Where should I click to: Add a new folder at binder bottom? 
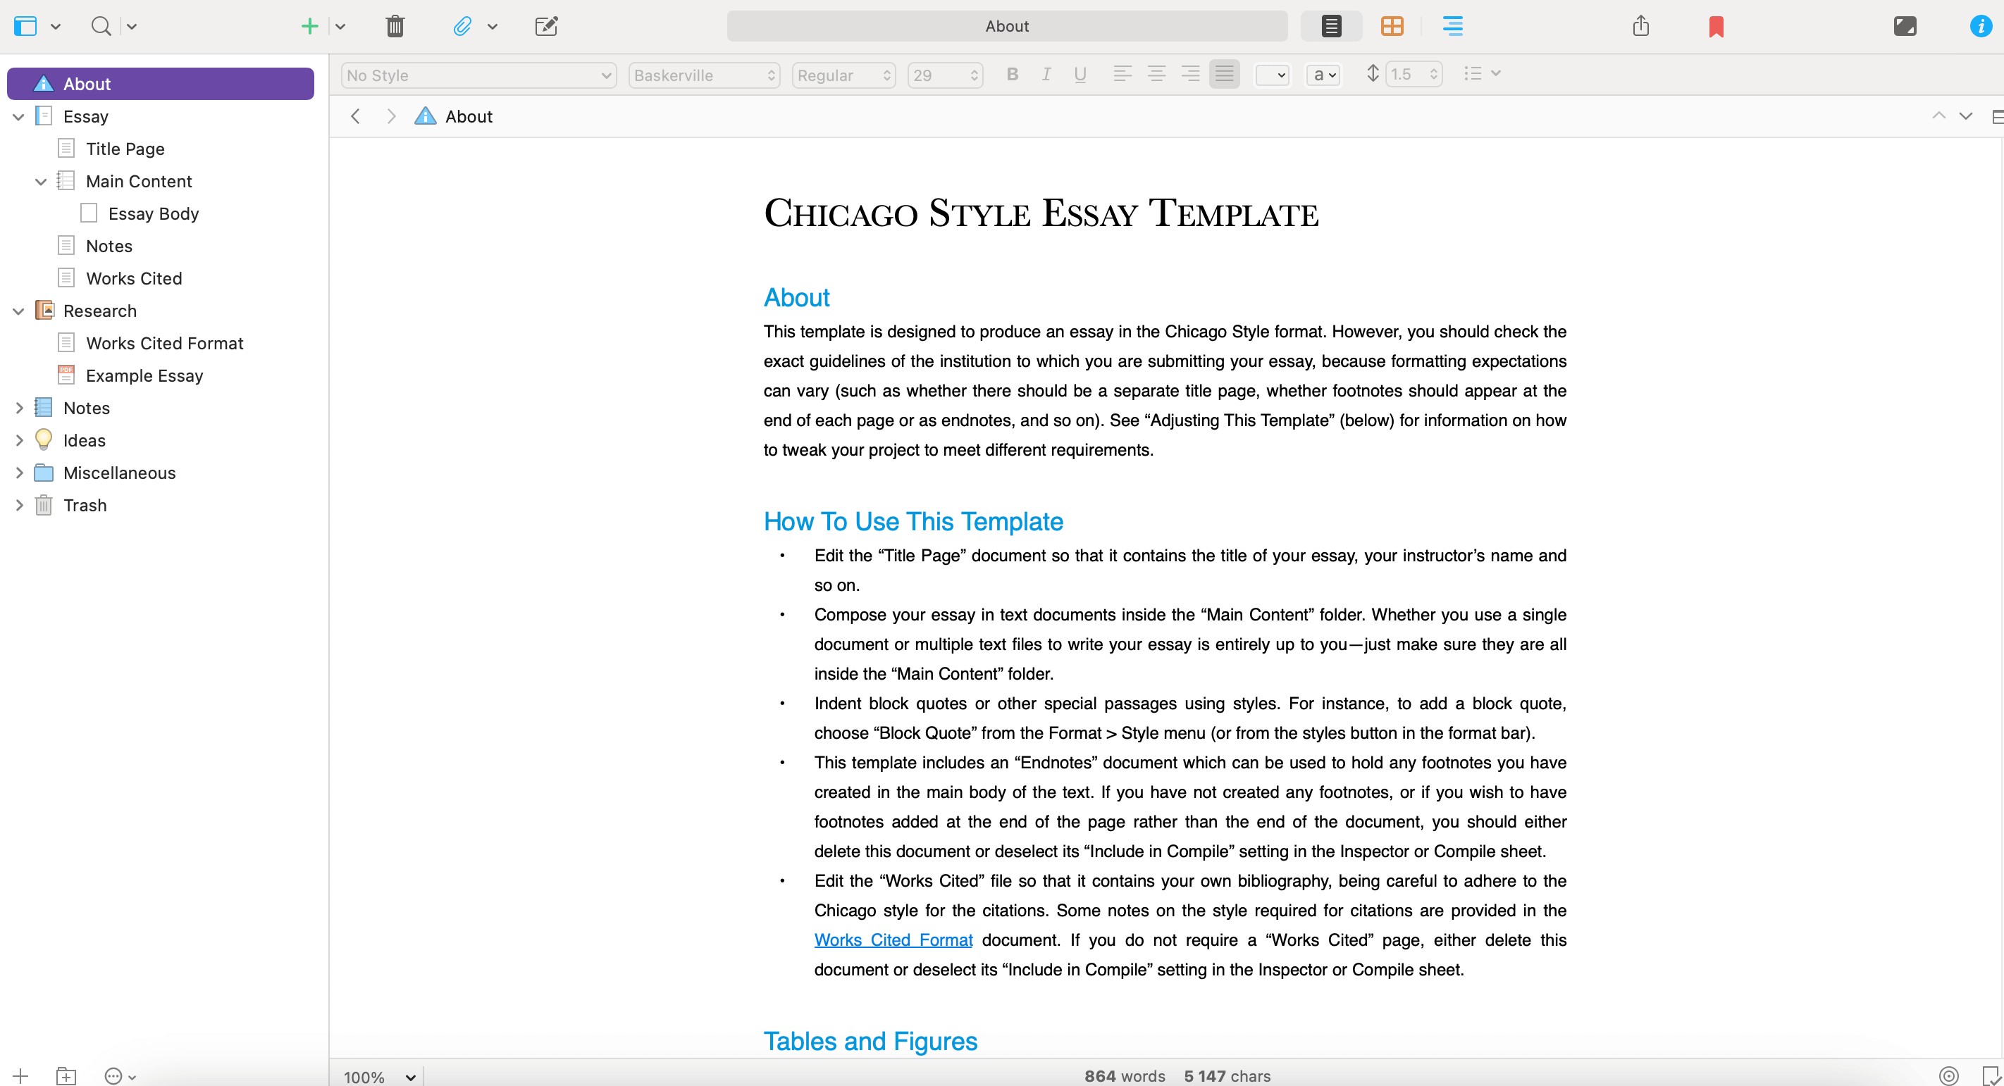(66, 1076)
